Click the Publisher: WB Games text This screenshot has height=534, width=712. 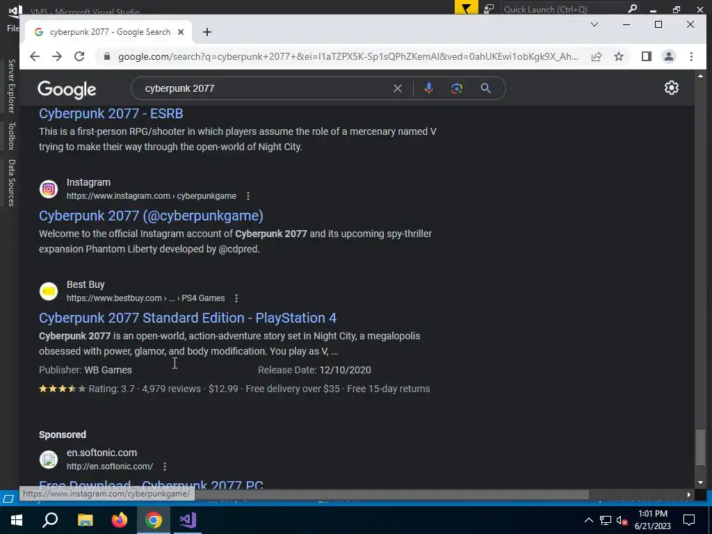tap(86, 370)
